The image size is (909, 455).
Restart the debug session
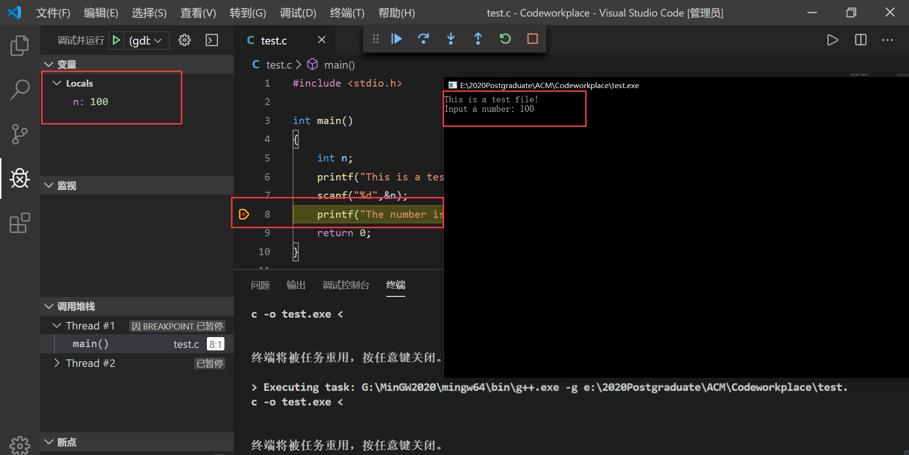(x=505, y=39)
